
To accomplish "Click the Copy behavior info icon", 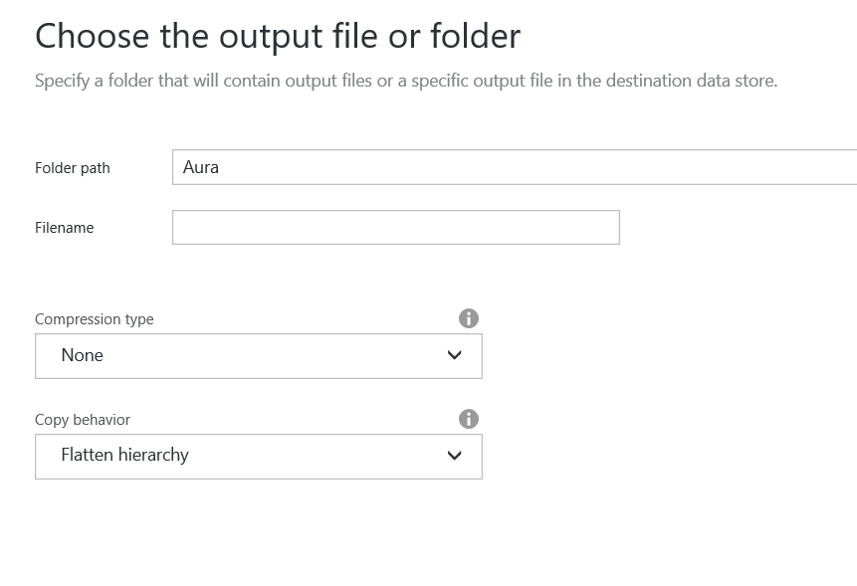I will (x=469, y=419).
